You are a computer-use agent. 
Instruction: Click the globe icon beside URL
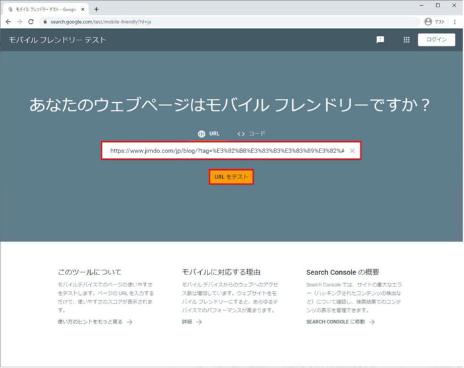202,134
